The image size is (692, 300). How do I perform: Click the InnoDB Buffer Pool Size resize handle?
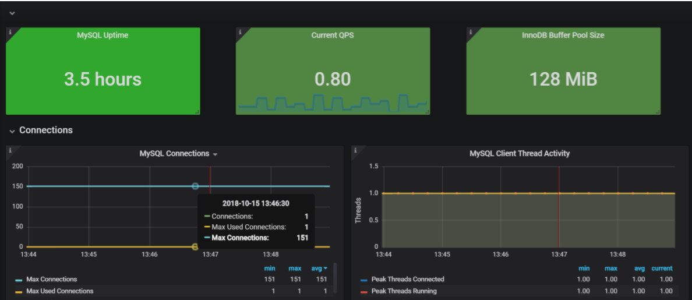(658, 111)
